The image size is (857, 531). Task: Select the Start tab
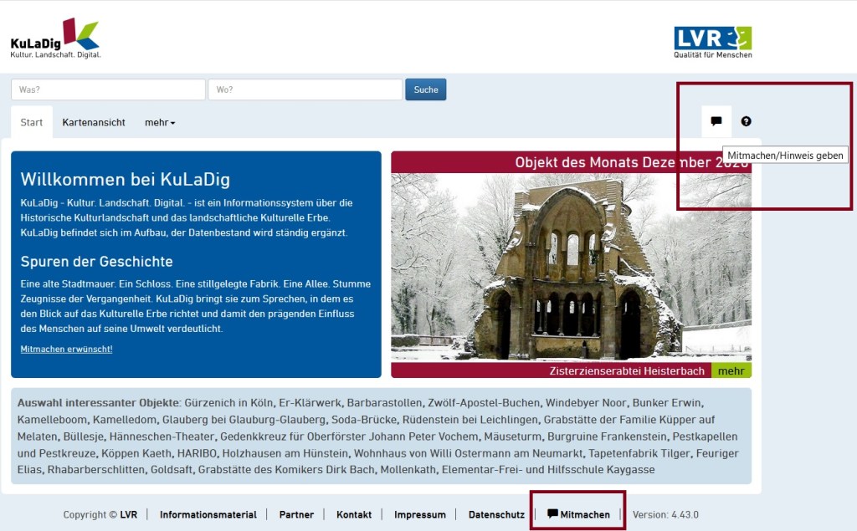32,123
